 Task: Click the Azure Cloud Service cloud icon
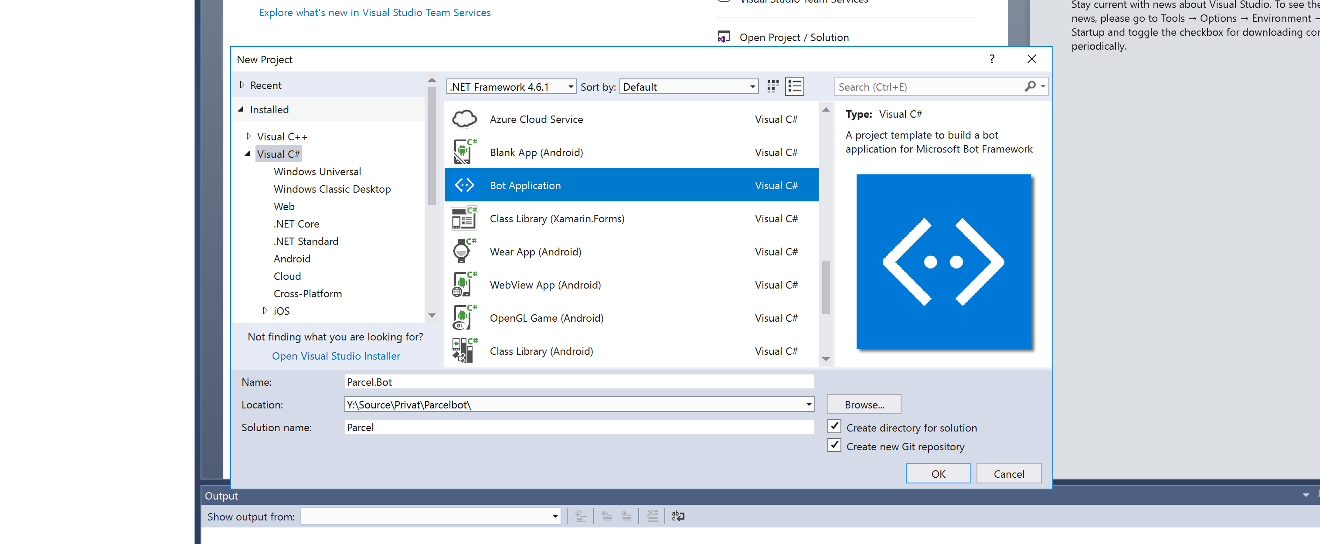pos(464,119)
